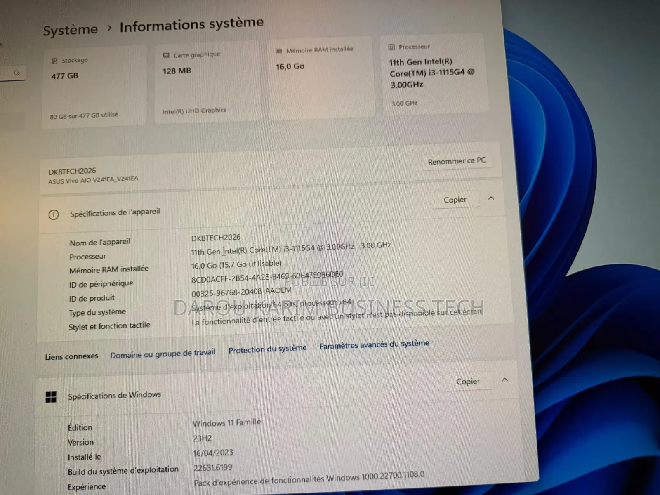
Task: Open the Domaine ou groupe de travail link
Action: 163,352
